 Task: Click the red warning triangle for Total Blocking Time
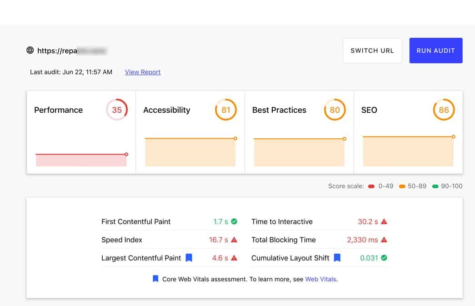(x=384, y=240)
